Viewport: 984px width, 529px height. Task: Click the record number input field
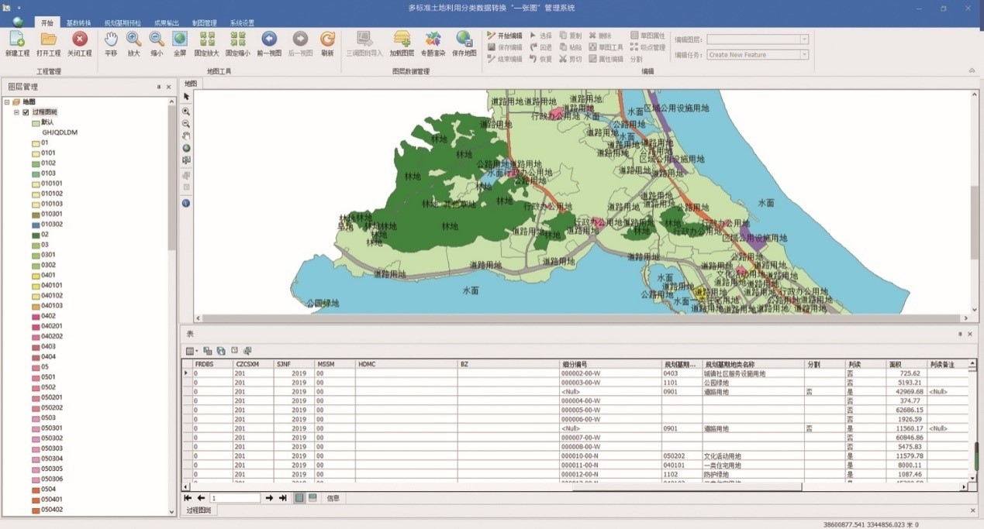click(x=235, y=498)
